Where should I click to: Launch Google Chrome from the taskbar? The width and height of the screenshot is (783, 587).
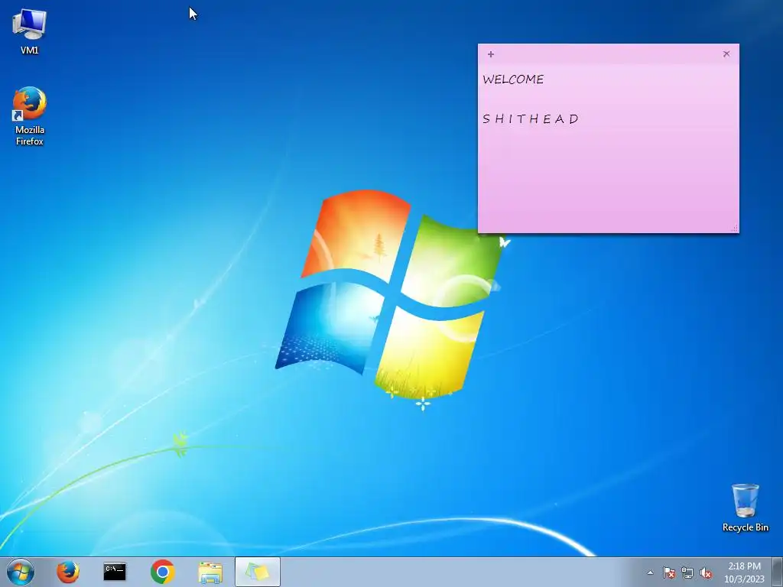click(162, 572)
